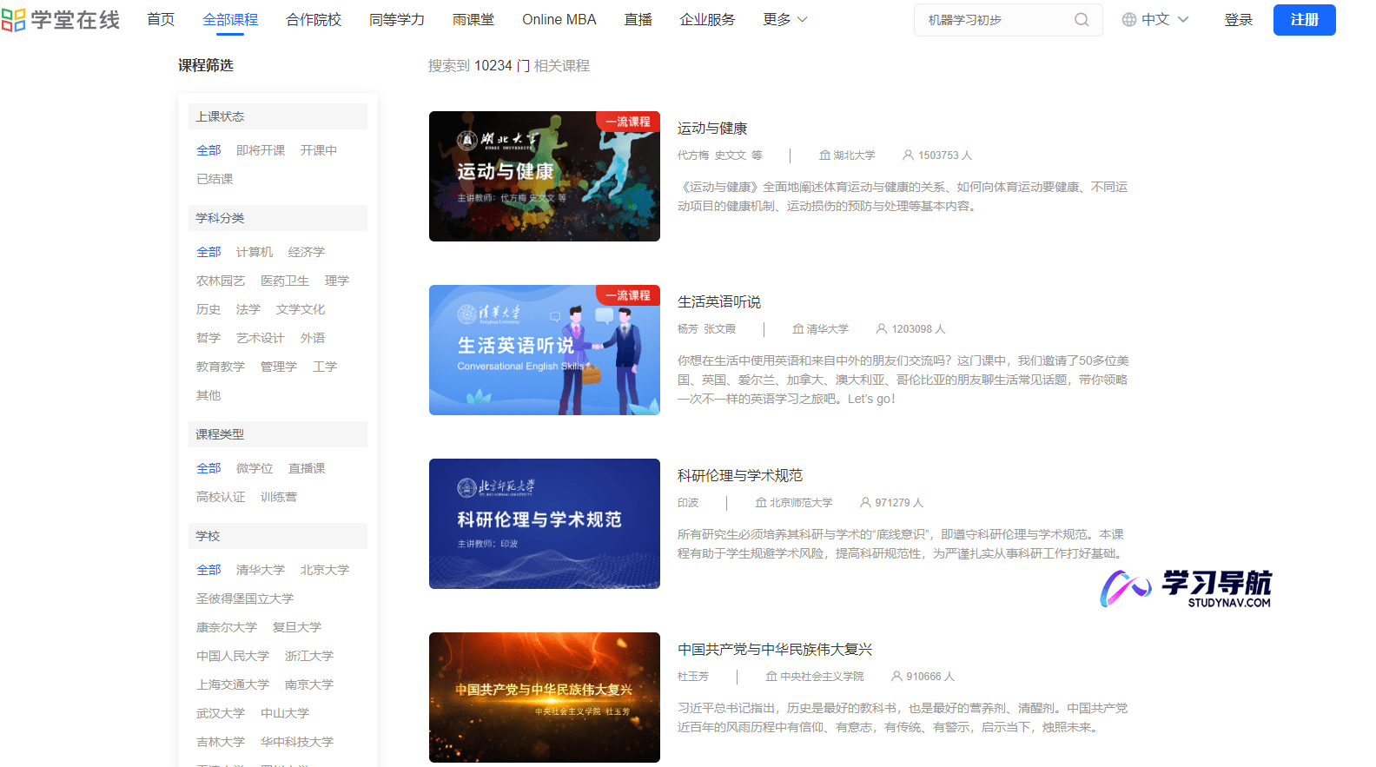The height and width of the screenshot is (767, 1376).
Task: Click university icon beside 湖北大学
Action: [x=824, y=155]
